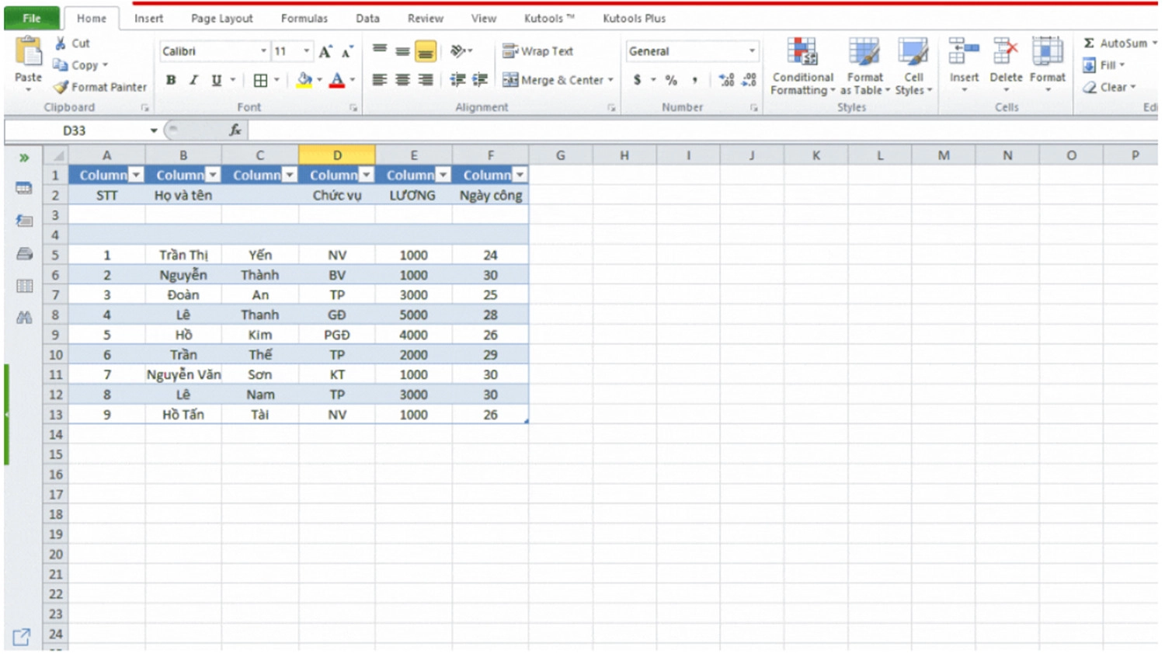
Task: Click the Paste clipboard icon
Action: click(29, 52)
